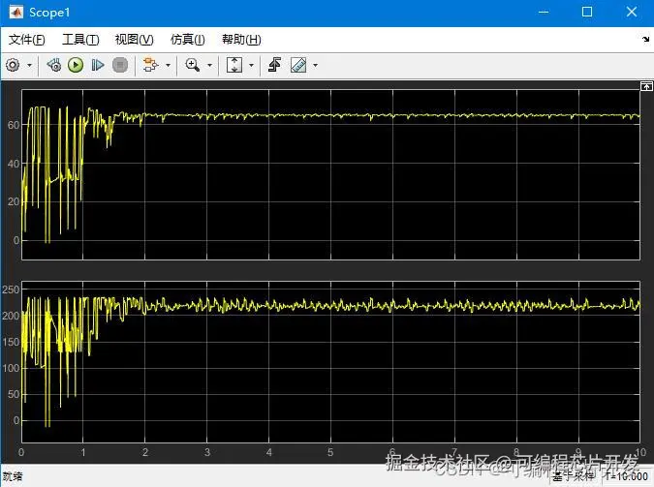Expand the axes scaling dropdown arrow
The height and width of the screenshot is (487, 654).
coord(251,65)
